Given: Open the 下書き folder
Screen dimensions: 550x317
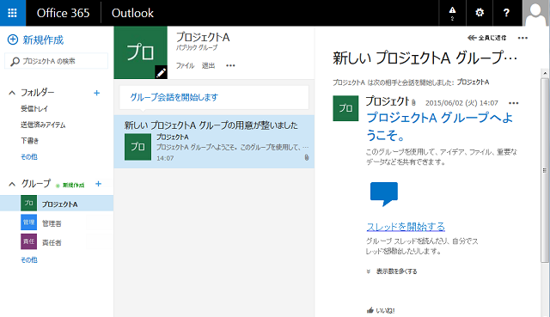Looking at the screenshot, I should pyautogui.click(x=30, y=141).
